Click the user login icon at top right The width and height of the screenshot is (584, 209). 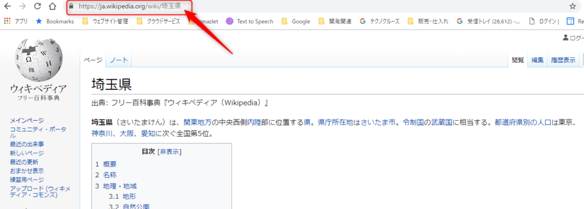[x=566, y=37]
